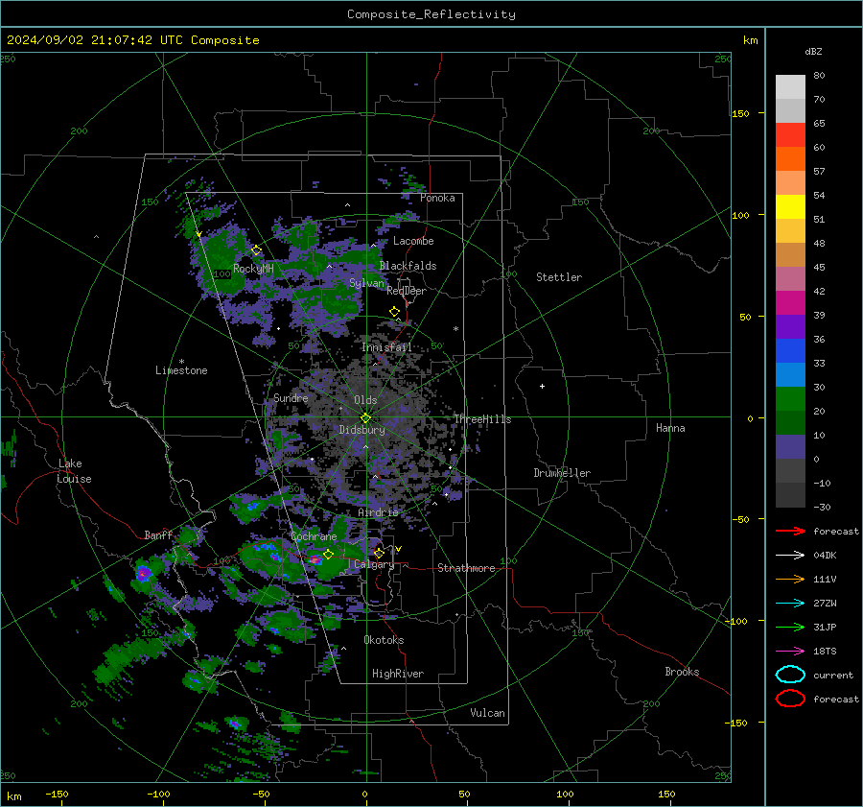Click the red forecast arrow legend icon
Screen dimensions: 863x807
click(790, 531)
